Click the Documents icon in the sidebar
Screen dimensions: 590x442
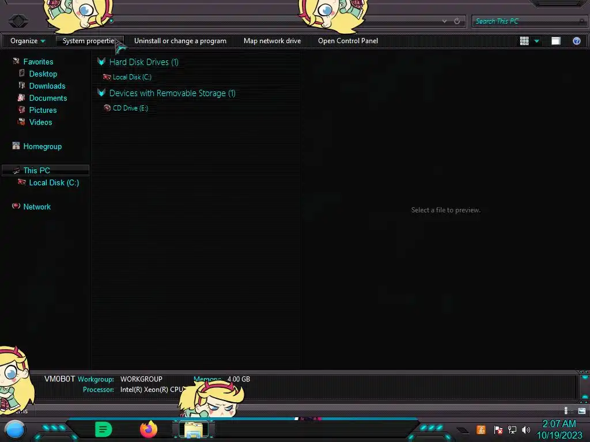tap(21, 97)
